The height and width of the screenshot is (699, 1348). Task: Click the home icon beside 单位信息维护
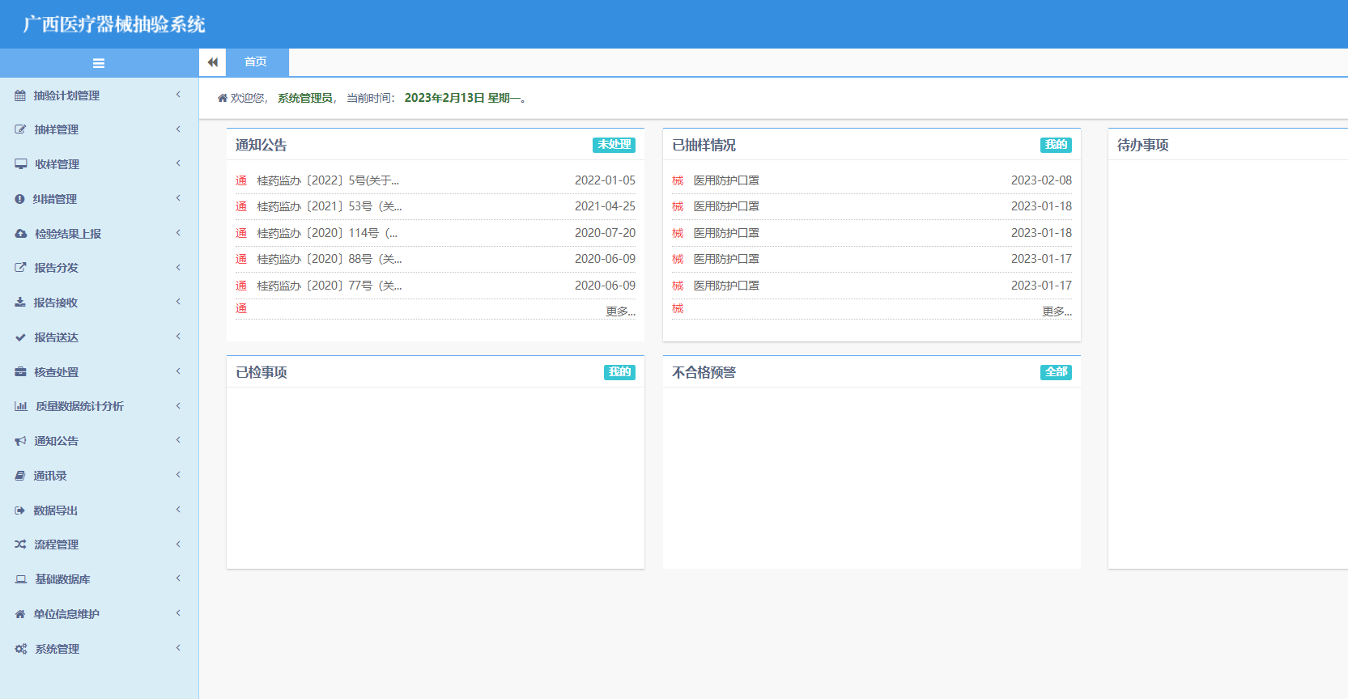(x=20, y=614)
